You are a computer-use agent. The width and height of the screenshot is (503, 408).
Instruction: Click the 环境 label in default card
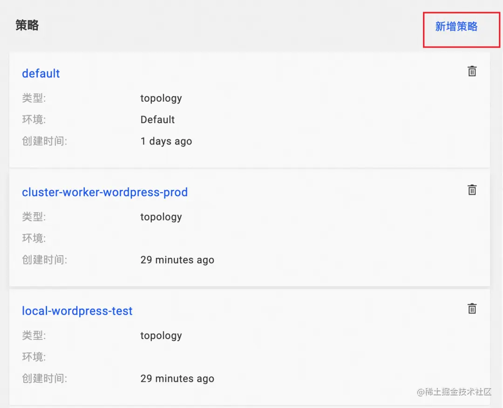34,119
